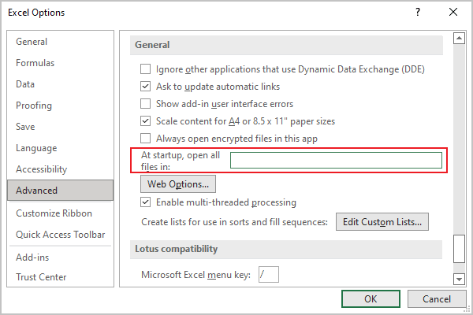Enable Ignore other applications using DDE
473x315 pixels.
pyautogui.click(x=145, y=69)
